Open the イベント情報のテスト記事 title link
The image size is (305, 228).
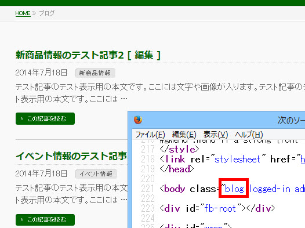click(71, 156)
